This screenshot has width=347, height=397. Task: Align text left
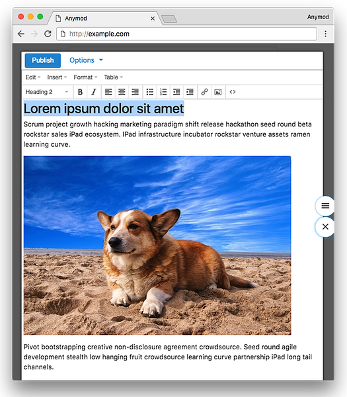click(x=108, y=92)
